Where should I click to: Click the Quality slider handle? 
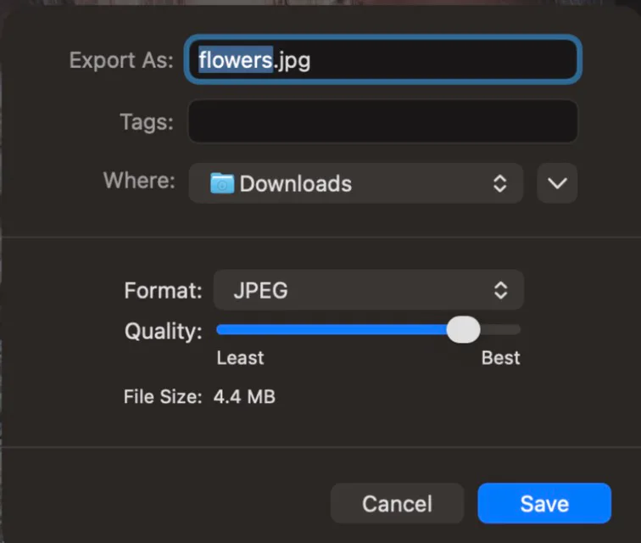click(x=463, y=330)
